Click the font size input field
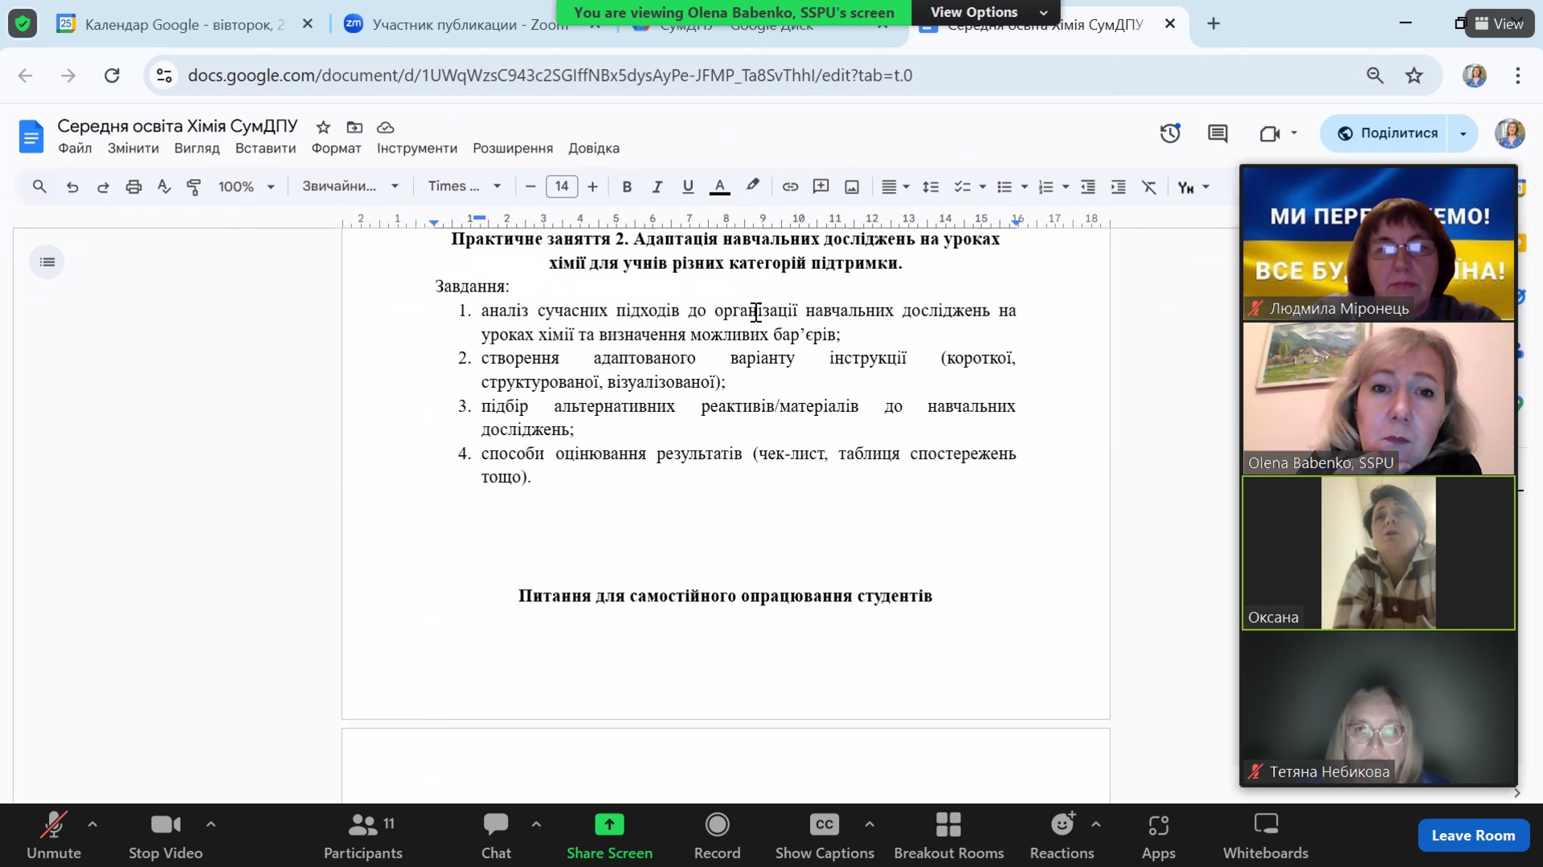 click(561, 186)
